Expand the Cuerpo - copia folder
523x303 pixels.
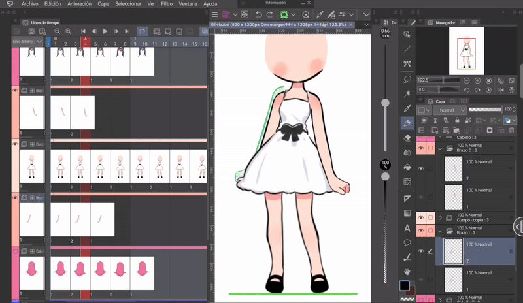(x=440, y=217)
